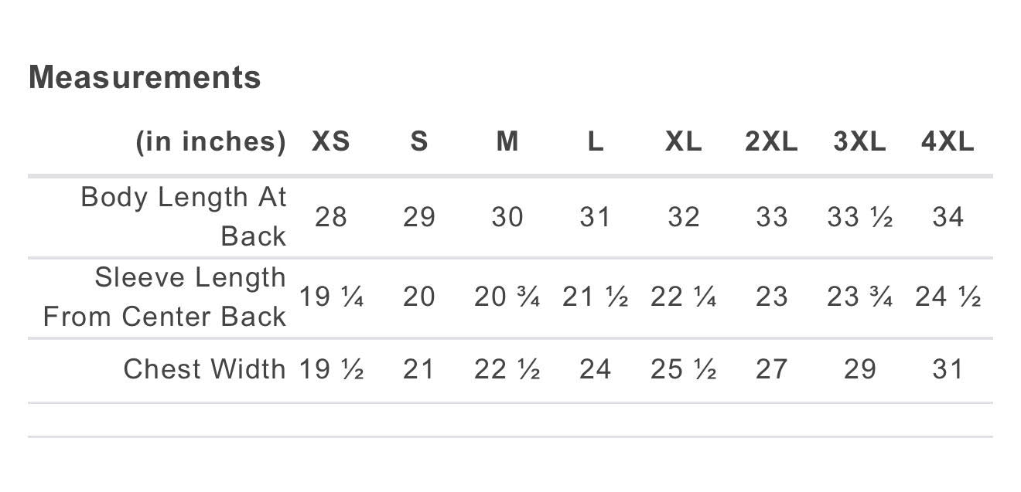The image size is (1021, 492).
Task: Click the sleeve length value for 2XL
Action: pyautogui.click(x=771, y=297)
